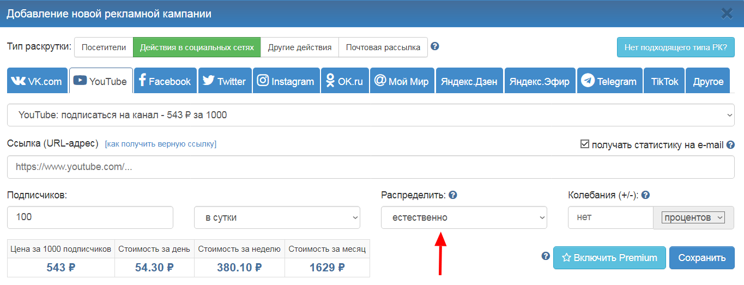744x285 pixels.
Task: Switch to the Telegram tab
Action: coord(608,81)
